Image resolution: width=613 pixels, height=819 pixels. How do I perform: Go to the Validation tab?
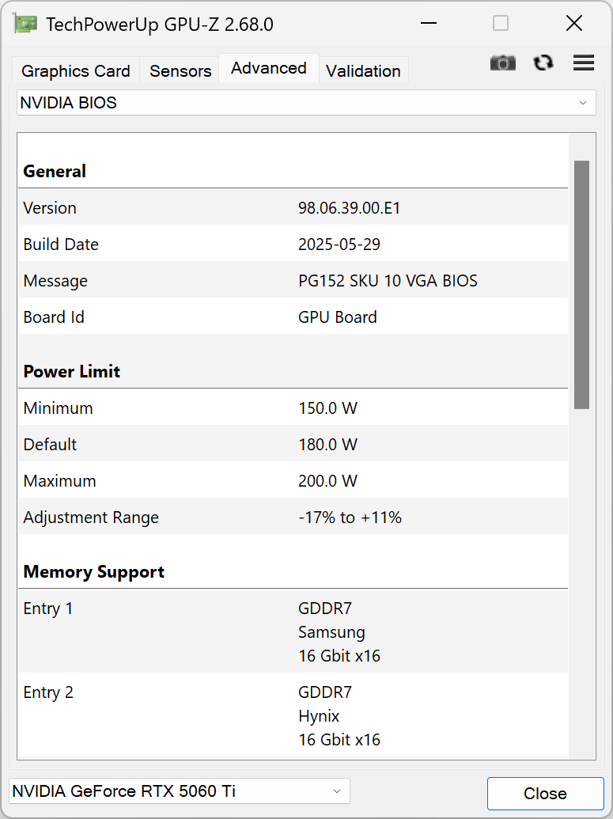(363, 71)
